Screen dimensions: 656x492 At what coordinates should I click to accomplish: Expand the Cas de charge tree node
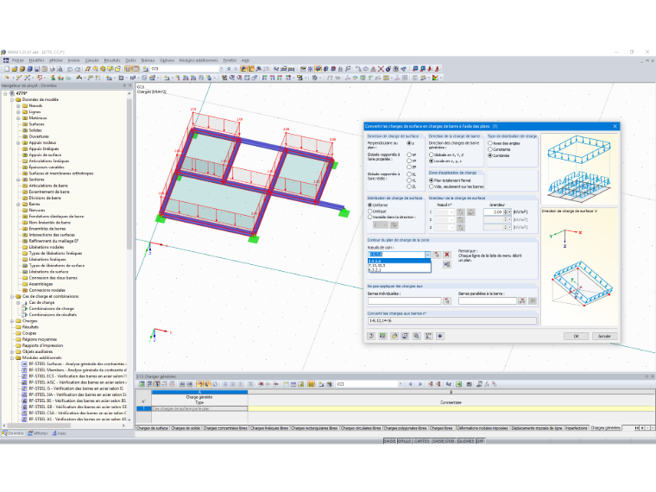click(19, 302)
